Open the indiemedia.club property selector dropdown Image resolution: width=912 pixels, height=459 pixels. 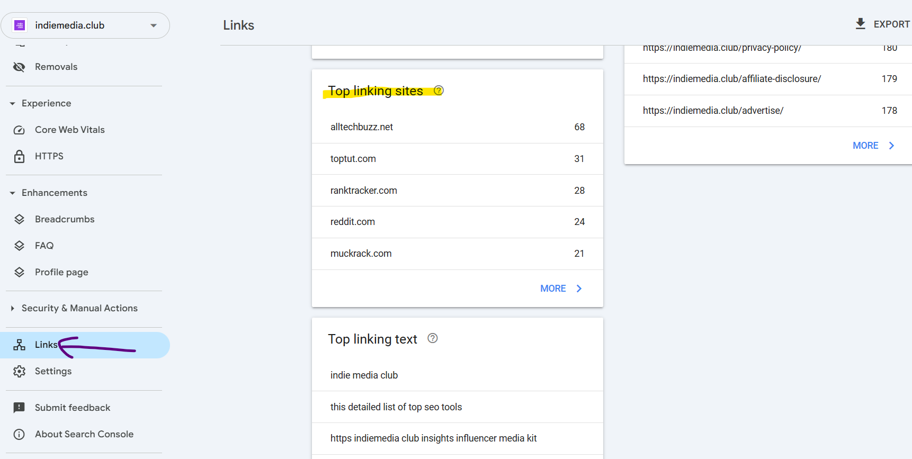[85, 25]
